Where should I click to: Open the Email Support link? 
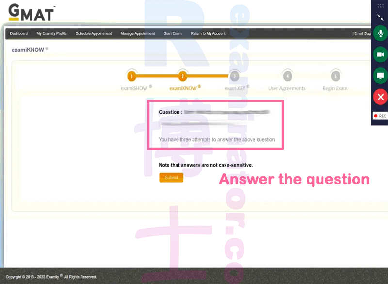tap(362, 33)
